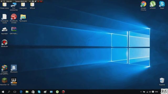Open Этот компьютер desktop shortcut
Screen dimensions: 168x94
point(14,6)
